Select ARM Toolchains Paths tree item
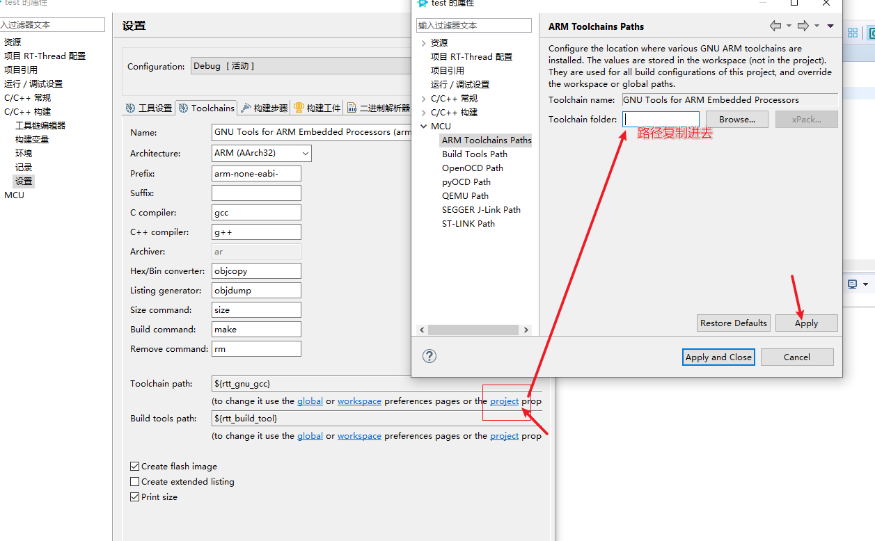The image size is (875, 541). [x=487, y=140]
